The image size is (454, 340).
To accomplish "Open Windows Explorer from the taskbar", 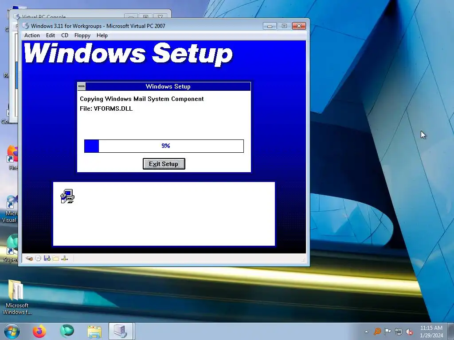I will coord(94,331).
